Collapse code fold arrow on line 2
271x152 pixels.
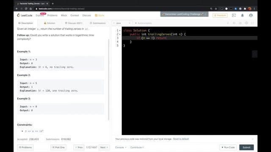(x=120, y=34)
